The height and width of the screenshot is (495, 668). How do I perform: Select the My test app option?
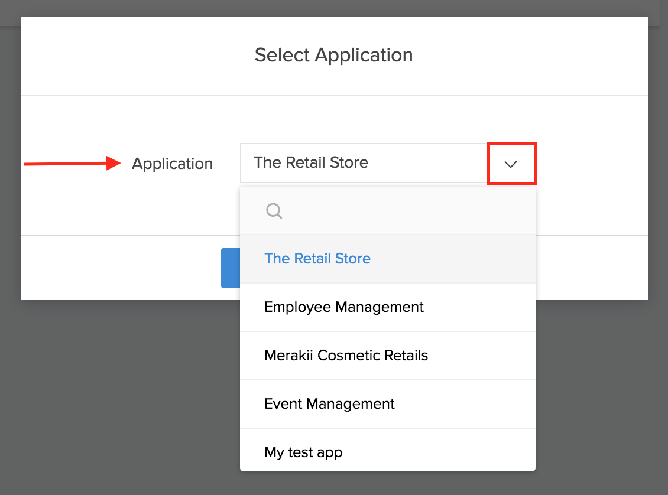click(x=303, y=452)
